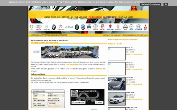The image size is (177, 110).
Task: Open the Audi Q5 car photo
Action: pyautogui.click(x=117, y=84)
